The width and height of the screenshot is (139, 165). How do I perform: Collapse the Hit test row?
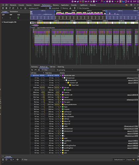[x=61, y=87]
